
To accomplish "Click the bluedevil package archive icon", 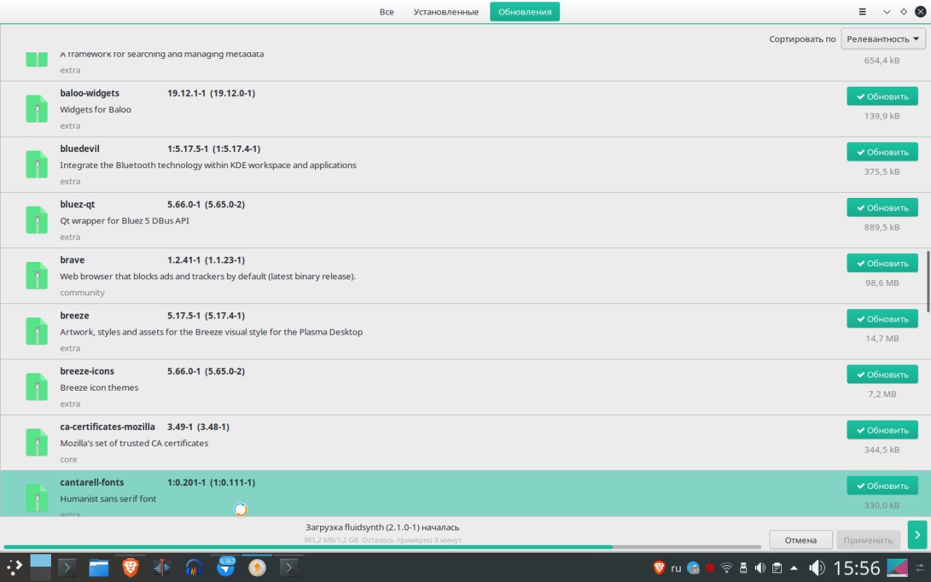I will [x=37, y=164].
